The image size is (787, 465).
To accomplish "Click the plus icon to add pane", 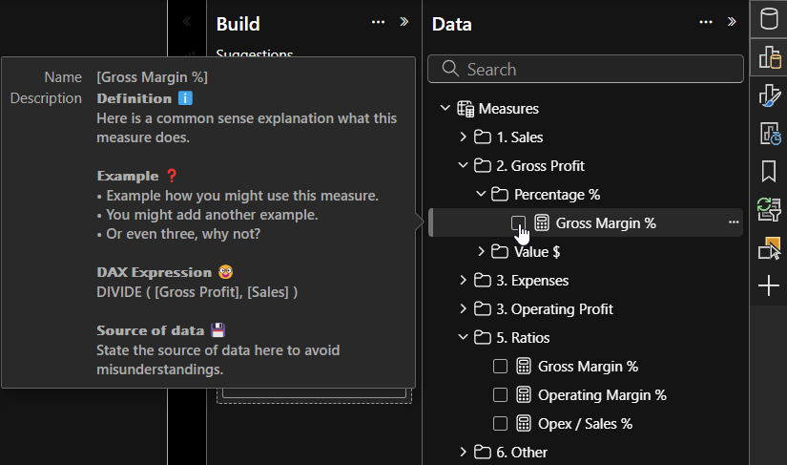I will [x=769, y=285].
